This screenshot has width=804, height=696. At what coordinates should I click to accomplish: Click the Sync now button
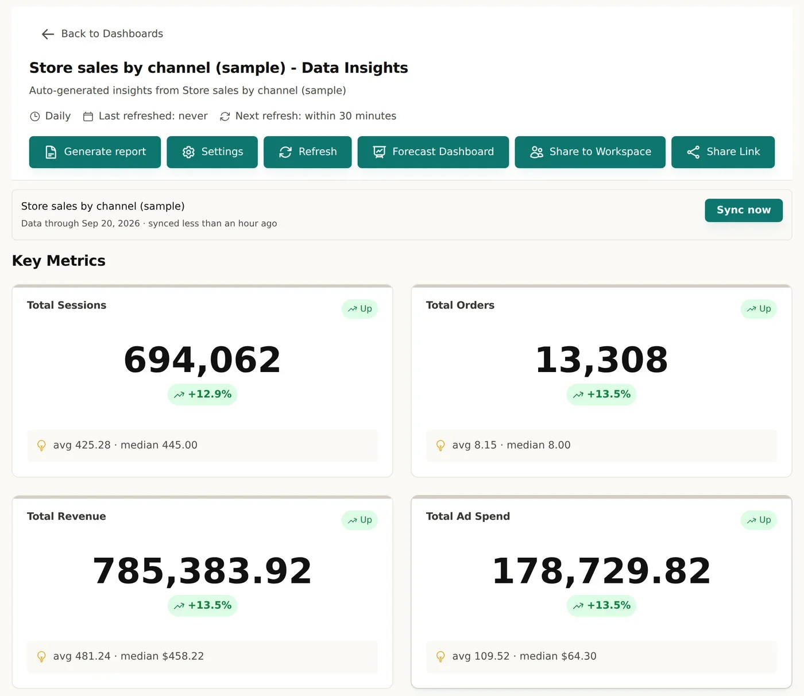[x=744, y=210]
